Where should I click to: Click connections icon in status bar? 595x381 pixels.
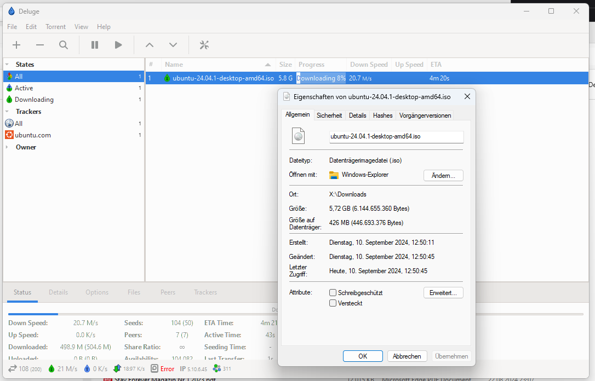point(13,368)
